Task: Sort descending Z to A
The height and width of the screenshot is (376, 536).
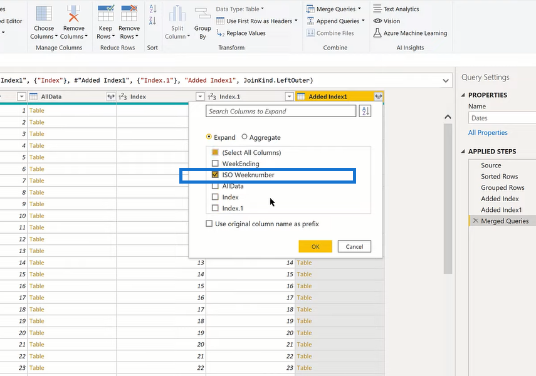Action: (152, 21)
